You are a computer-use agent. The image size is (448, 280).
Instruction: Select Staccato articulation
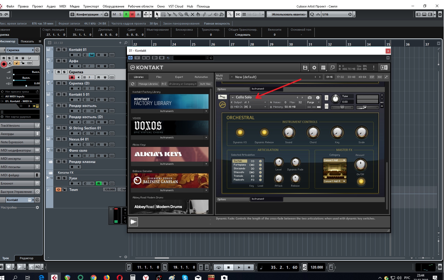[239, 173]
